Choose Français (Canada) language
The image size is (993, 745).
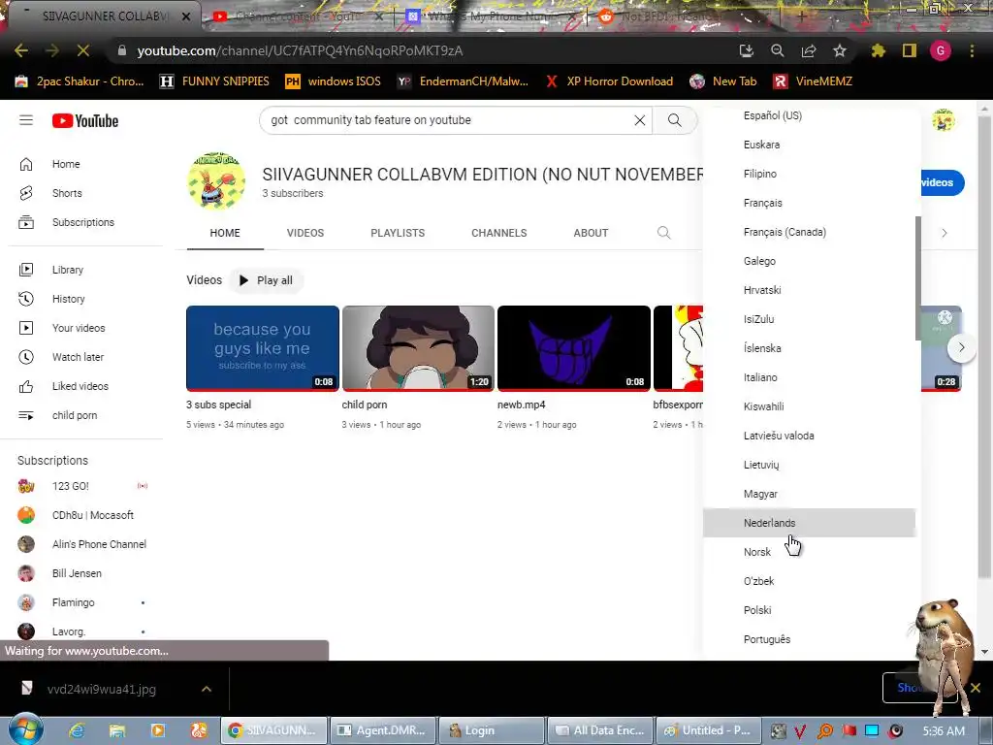[810, 233]
